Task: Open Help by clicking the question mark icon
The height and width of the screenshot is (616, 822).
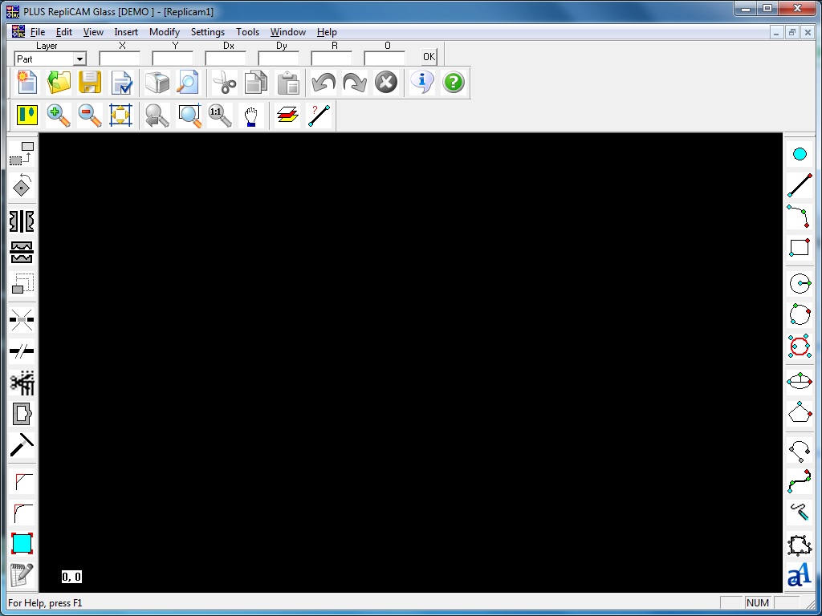Action: point(454,82)
